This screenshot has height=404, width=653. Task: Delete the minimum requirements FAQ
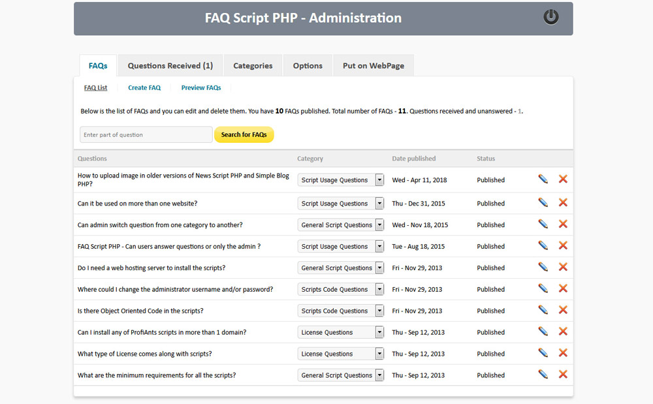click(x=563, y=375)
